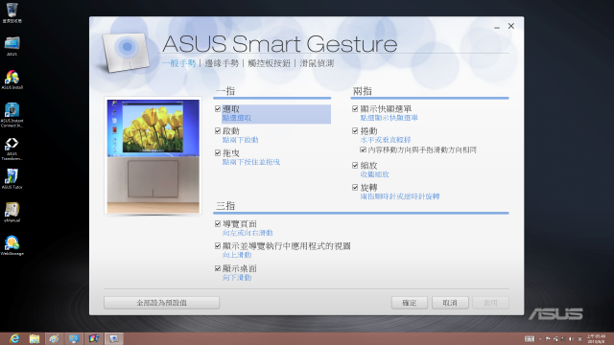614x345 pixels.
Task: Click the monitor-shaped taskbar icon
Action: tap(74, 338)
